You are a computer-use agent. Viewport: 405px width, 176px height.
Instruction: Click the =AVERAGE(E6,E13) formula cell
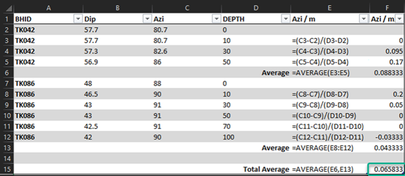pyautogui.click(x=330, y=169)
